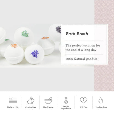The width and height of the screenshot is (114, 114).
Task: Click the SLS Free caption
Action: pos(84,107)
